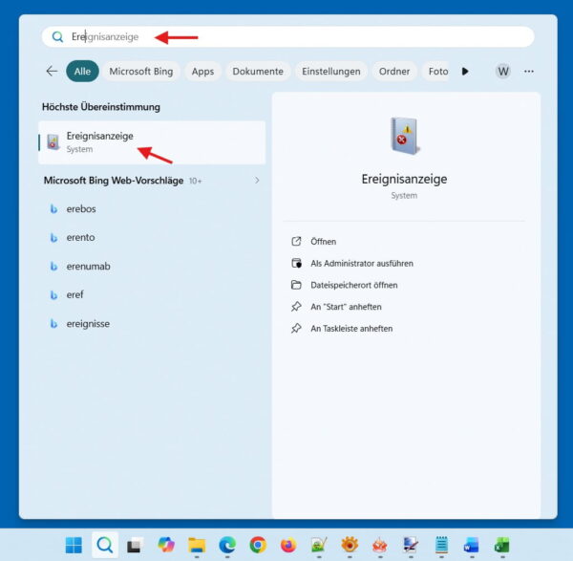Open Google Chrome from the taskbar

click(258, 546)
